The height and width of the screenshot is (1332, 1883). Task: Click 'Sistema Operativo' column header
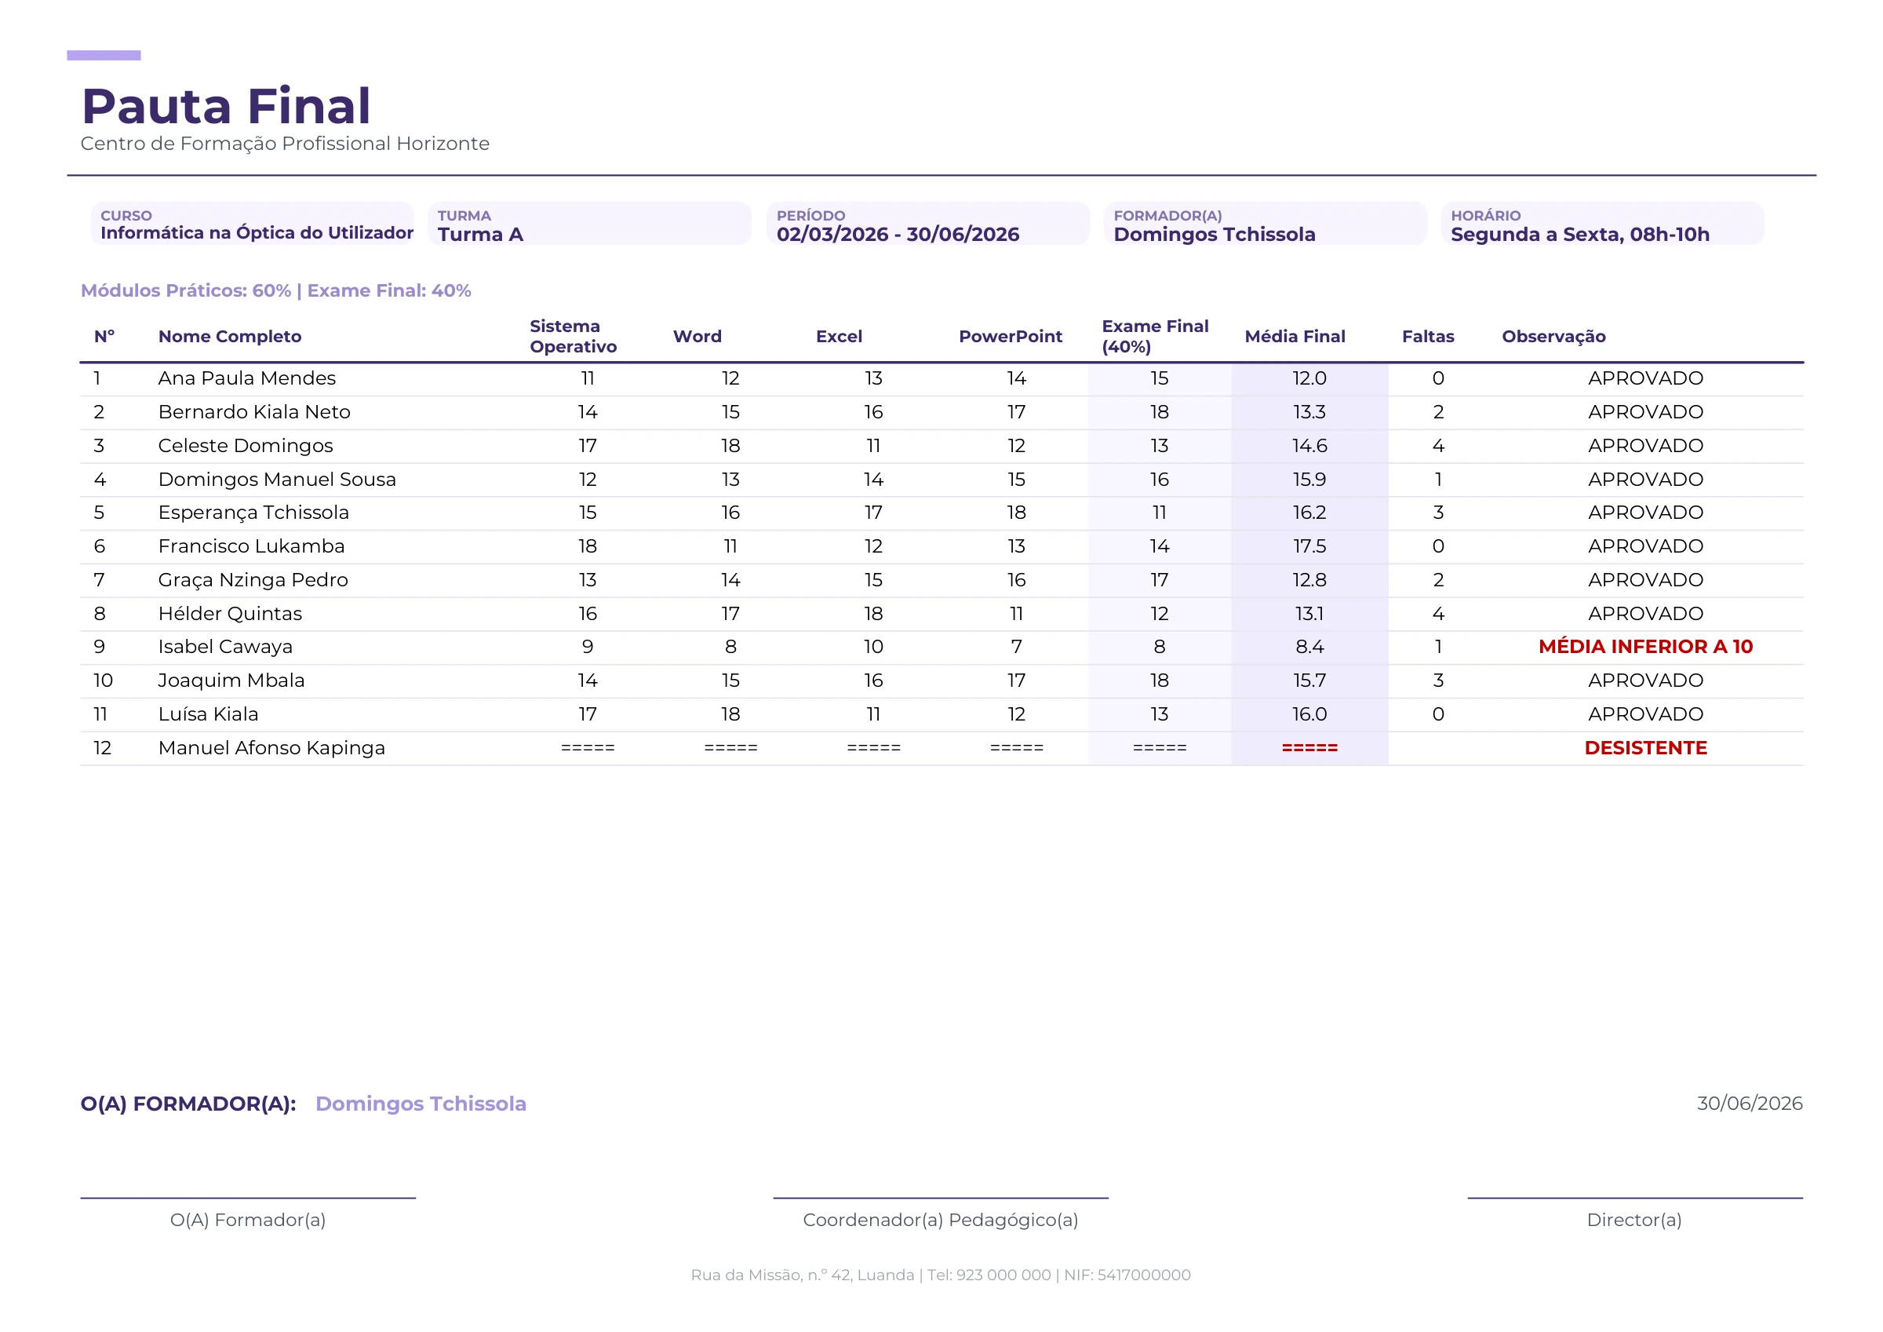574,337
